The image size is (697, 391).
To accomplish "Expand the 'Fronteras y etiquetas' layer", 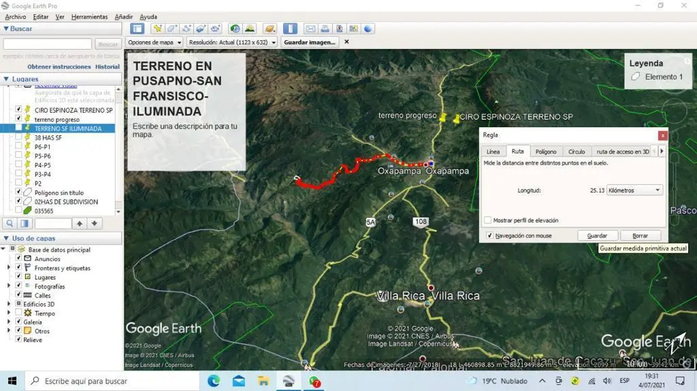I will pos(9,268).
